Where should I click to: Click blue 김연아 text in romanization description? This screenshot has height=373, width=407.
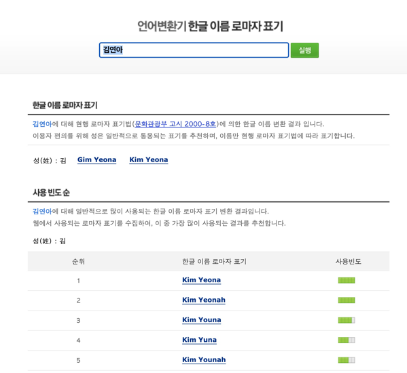[42, 124]
